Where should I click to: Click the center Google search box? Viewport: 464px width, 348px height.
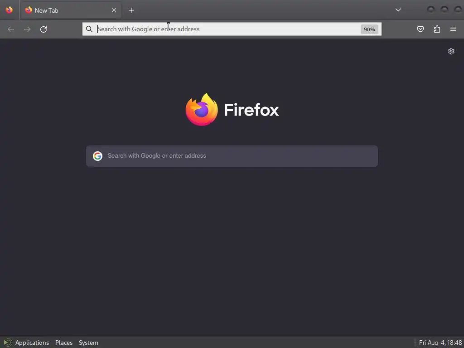232,156
